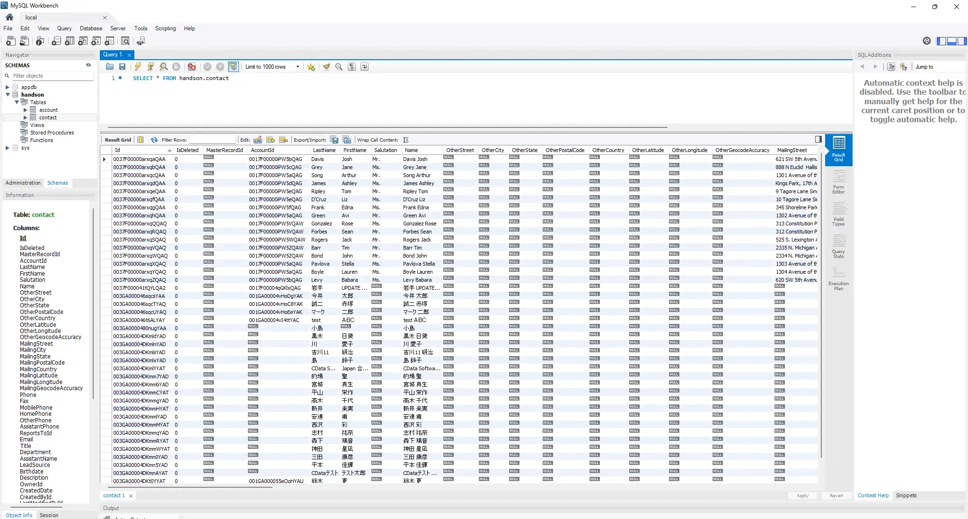Toggle the bottom output panel

[952, 41]
